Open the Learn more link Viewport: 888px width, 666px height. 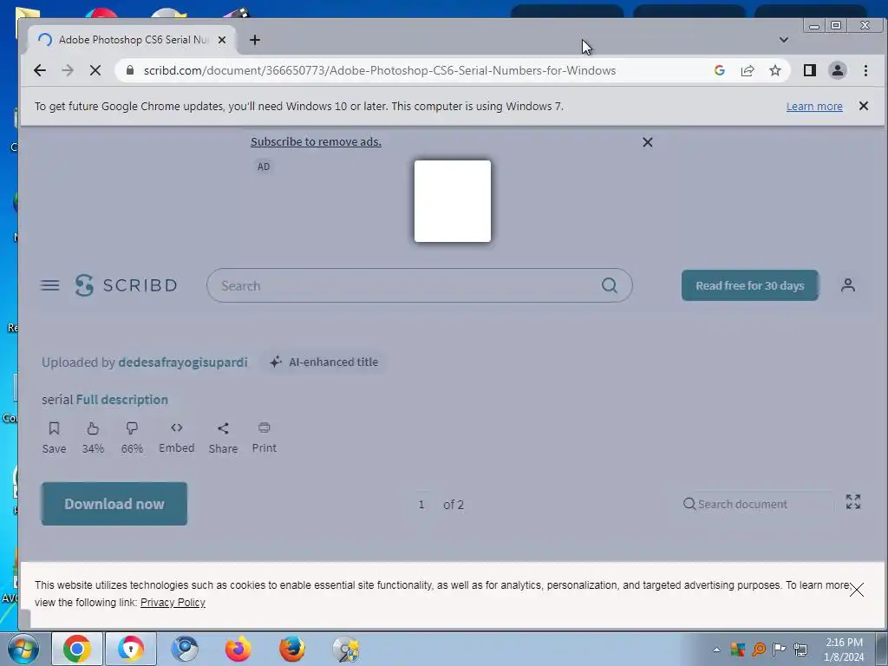813,107
